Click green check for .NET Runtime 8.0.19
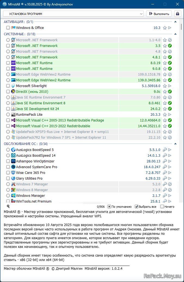The height and width of the screenshot is (282, 184). [170, 63]
